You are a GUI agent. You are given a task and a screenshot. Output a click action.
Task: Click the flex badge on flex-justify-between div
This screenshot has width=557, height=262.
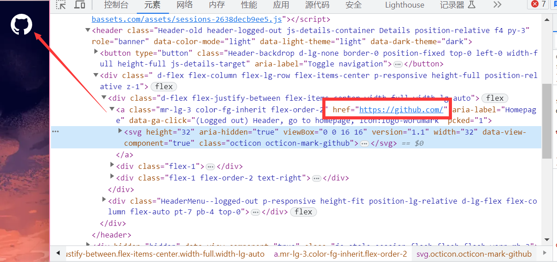click(495, 98)
